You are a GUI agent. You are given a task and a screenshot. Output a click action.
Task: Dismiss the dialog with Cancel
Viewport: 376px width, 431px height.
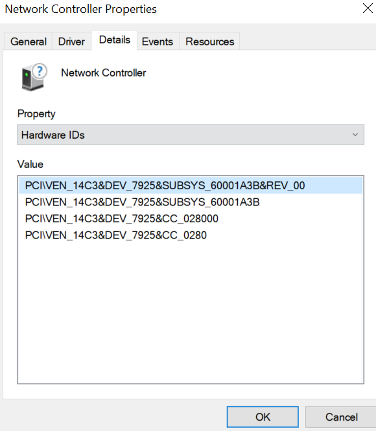point(342,417)
